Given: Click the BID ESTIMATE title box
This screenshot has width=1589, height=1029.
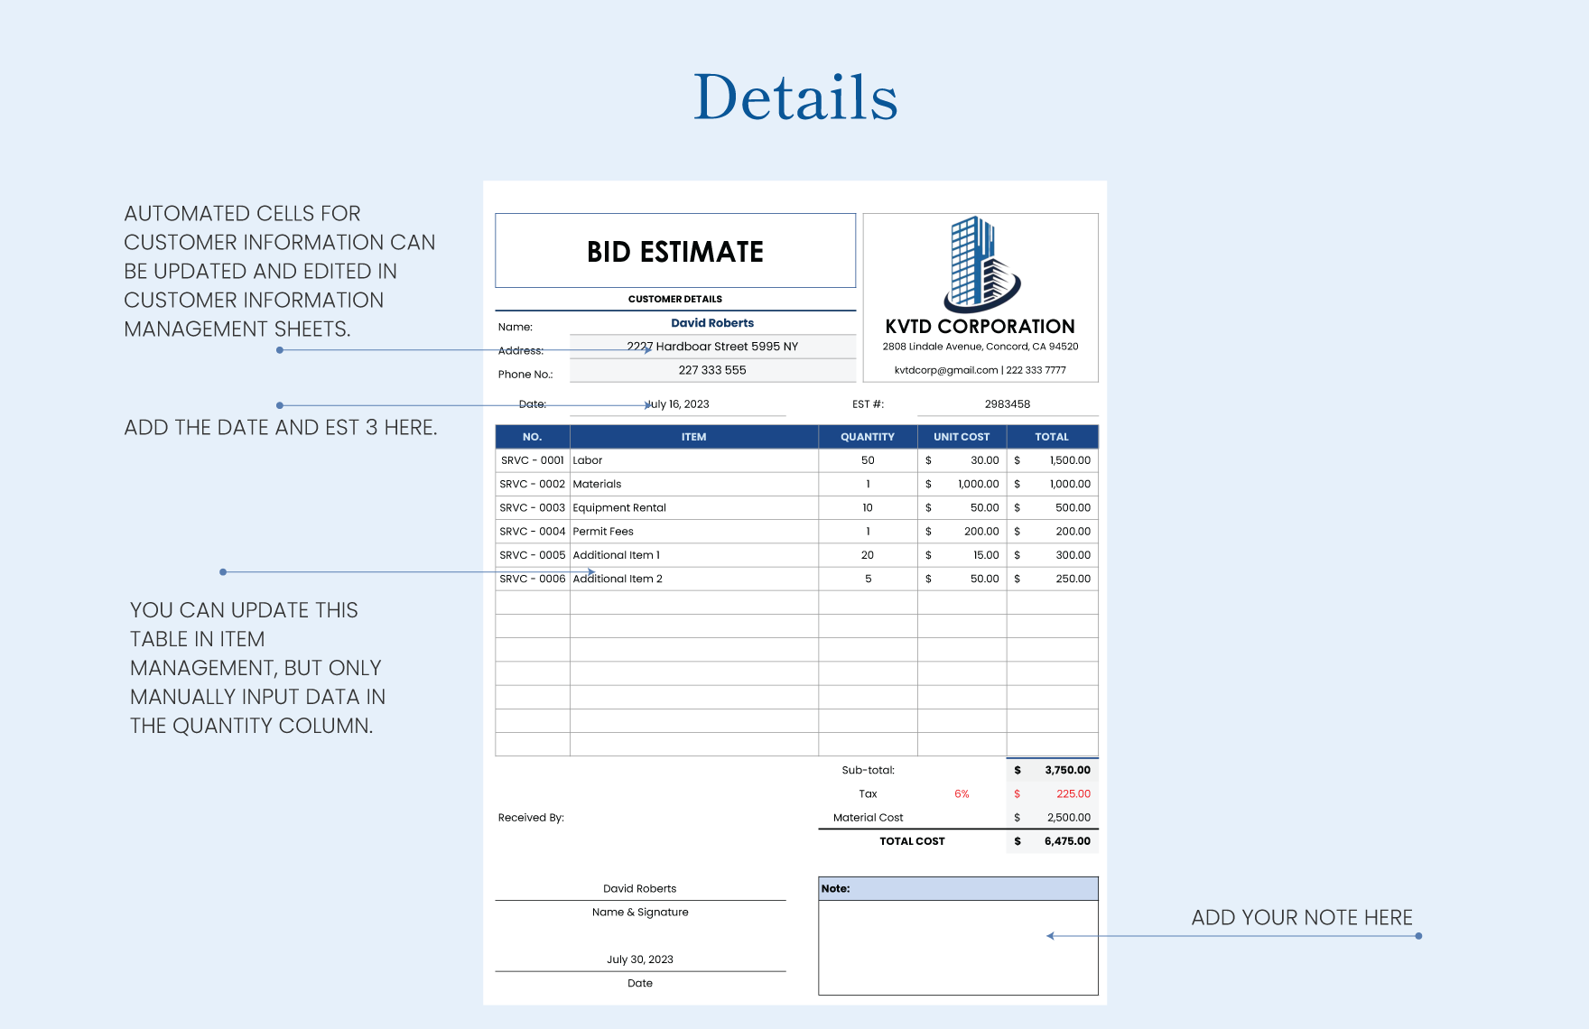Looking at the screenshot, I should coord(674,251).
